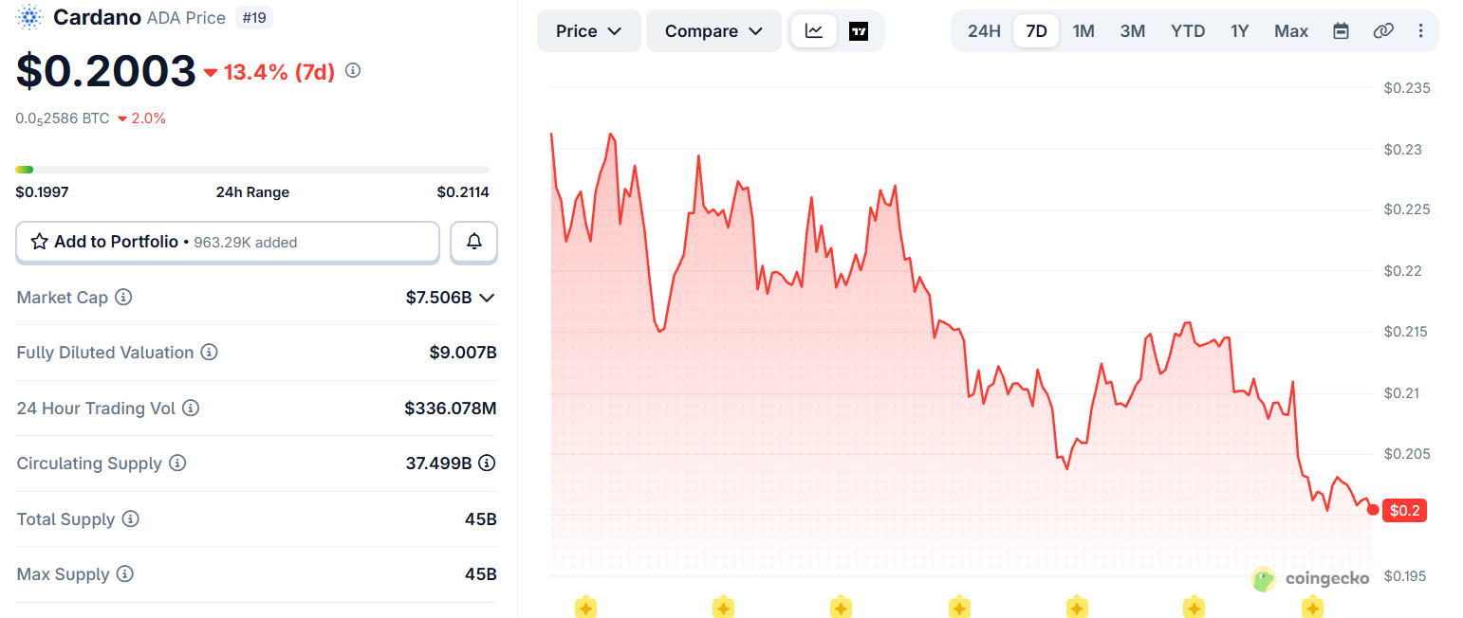The height and width of the screenshot is (618, 1463).
Task: Switch to line chart view
Action: click(814, 31)
